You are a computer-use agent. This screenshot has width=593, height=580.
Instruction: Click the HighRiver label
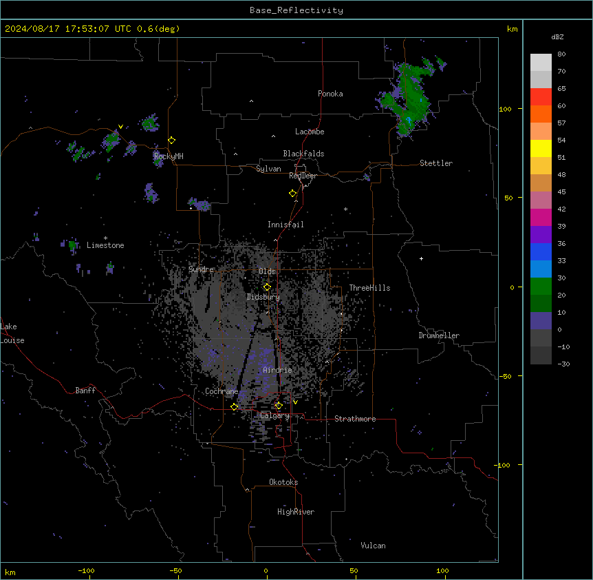[x=296, y=512]
